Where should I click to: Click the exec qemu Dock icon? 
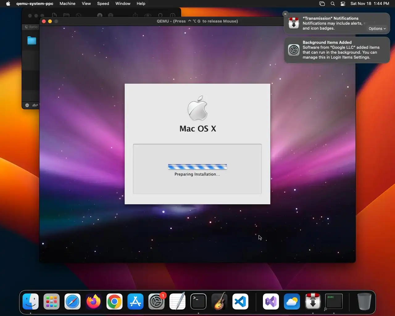(x=334, y=301)
